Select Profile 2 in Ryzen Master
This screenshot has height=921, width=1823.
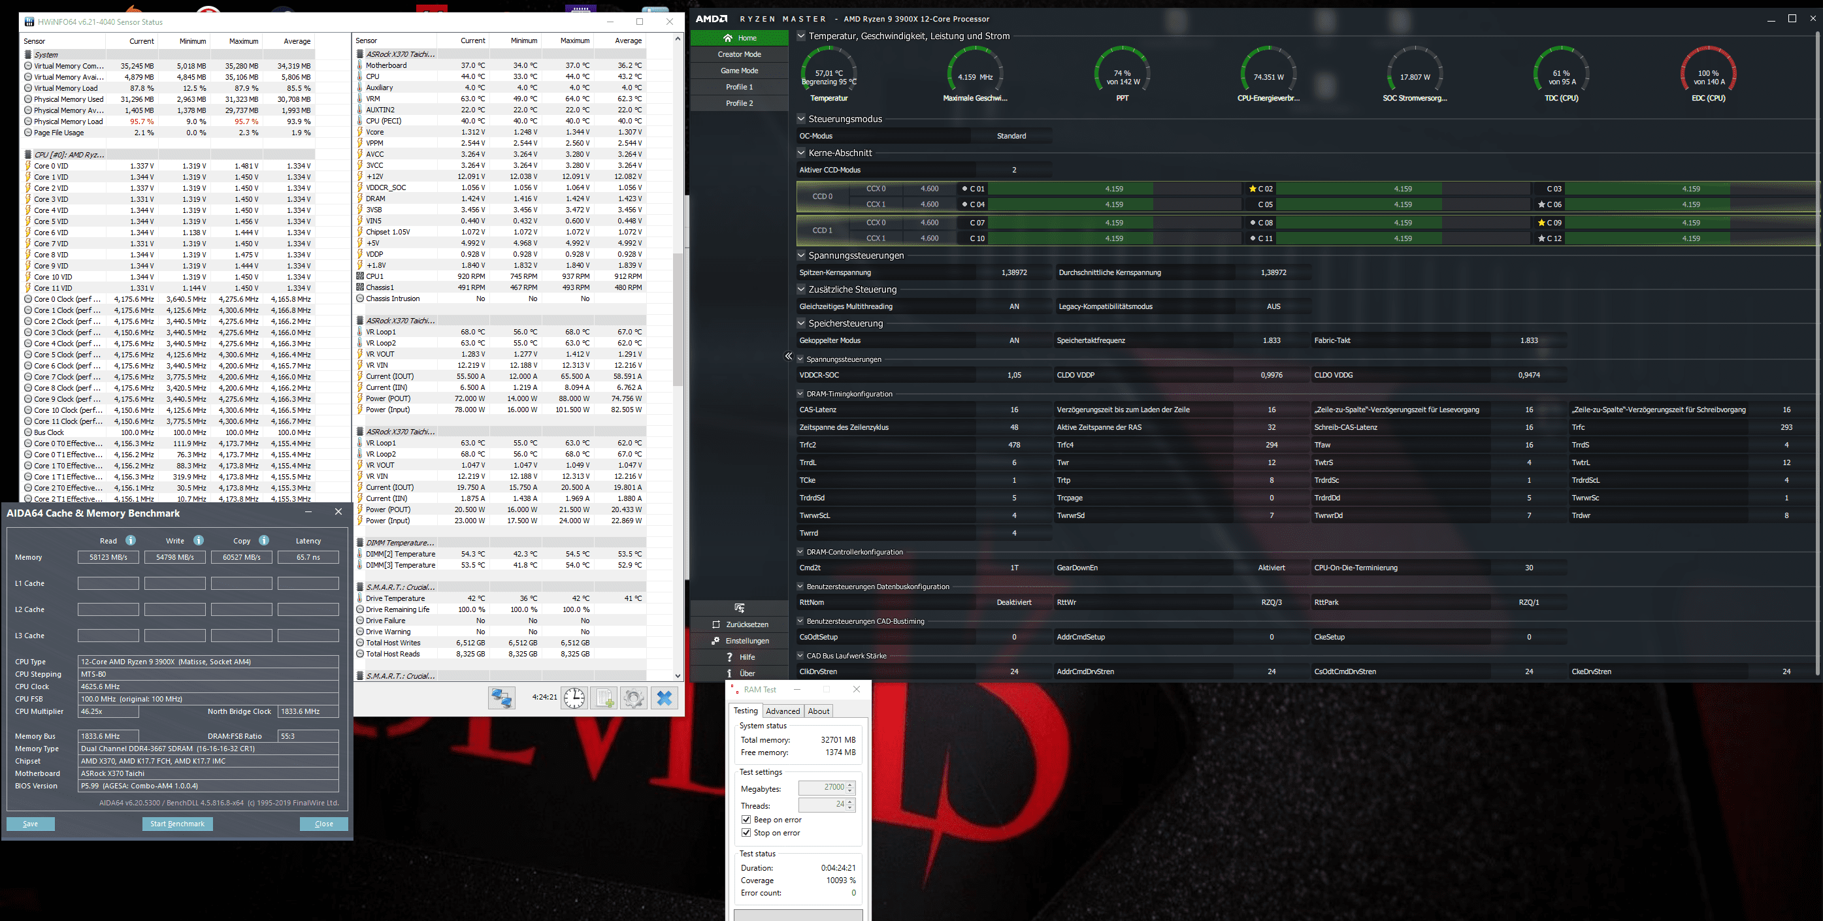tap(740, 103)
